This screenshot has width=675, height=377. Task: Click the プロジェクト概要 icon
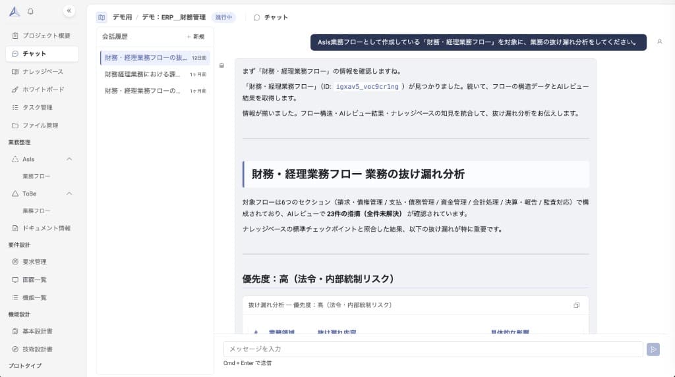15,36
